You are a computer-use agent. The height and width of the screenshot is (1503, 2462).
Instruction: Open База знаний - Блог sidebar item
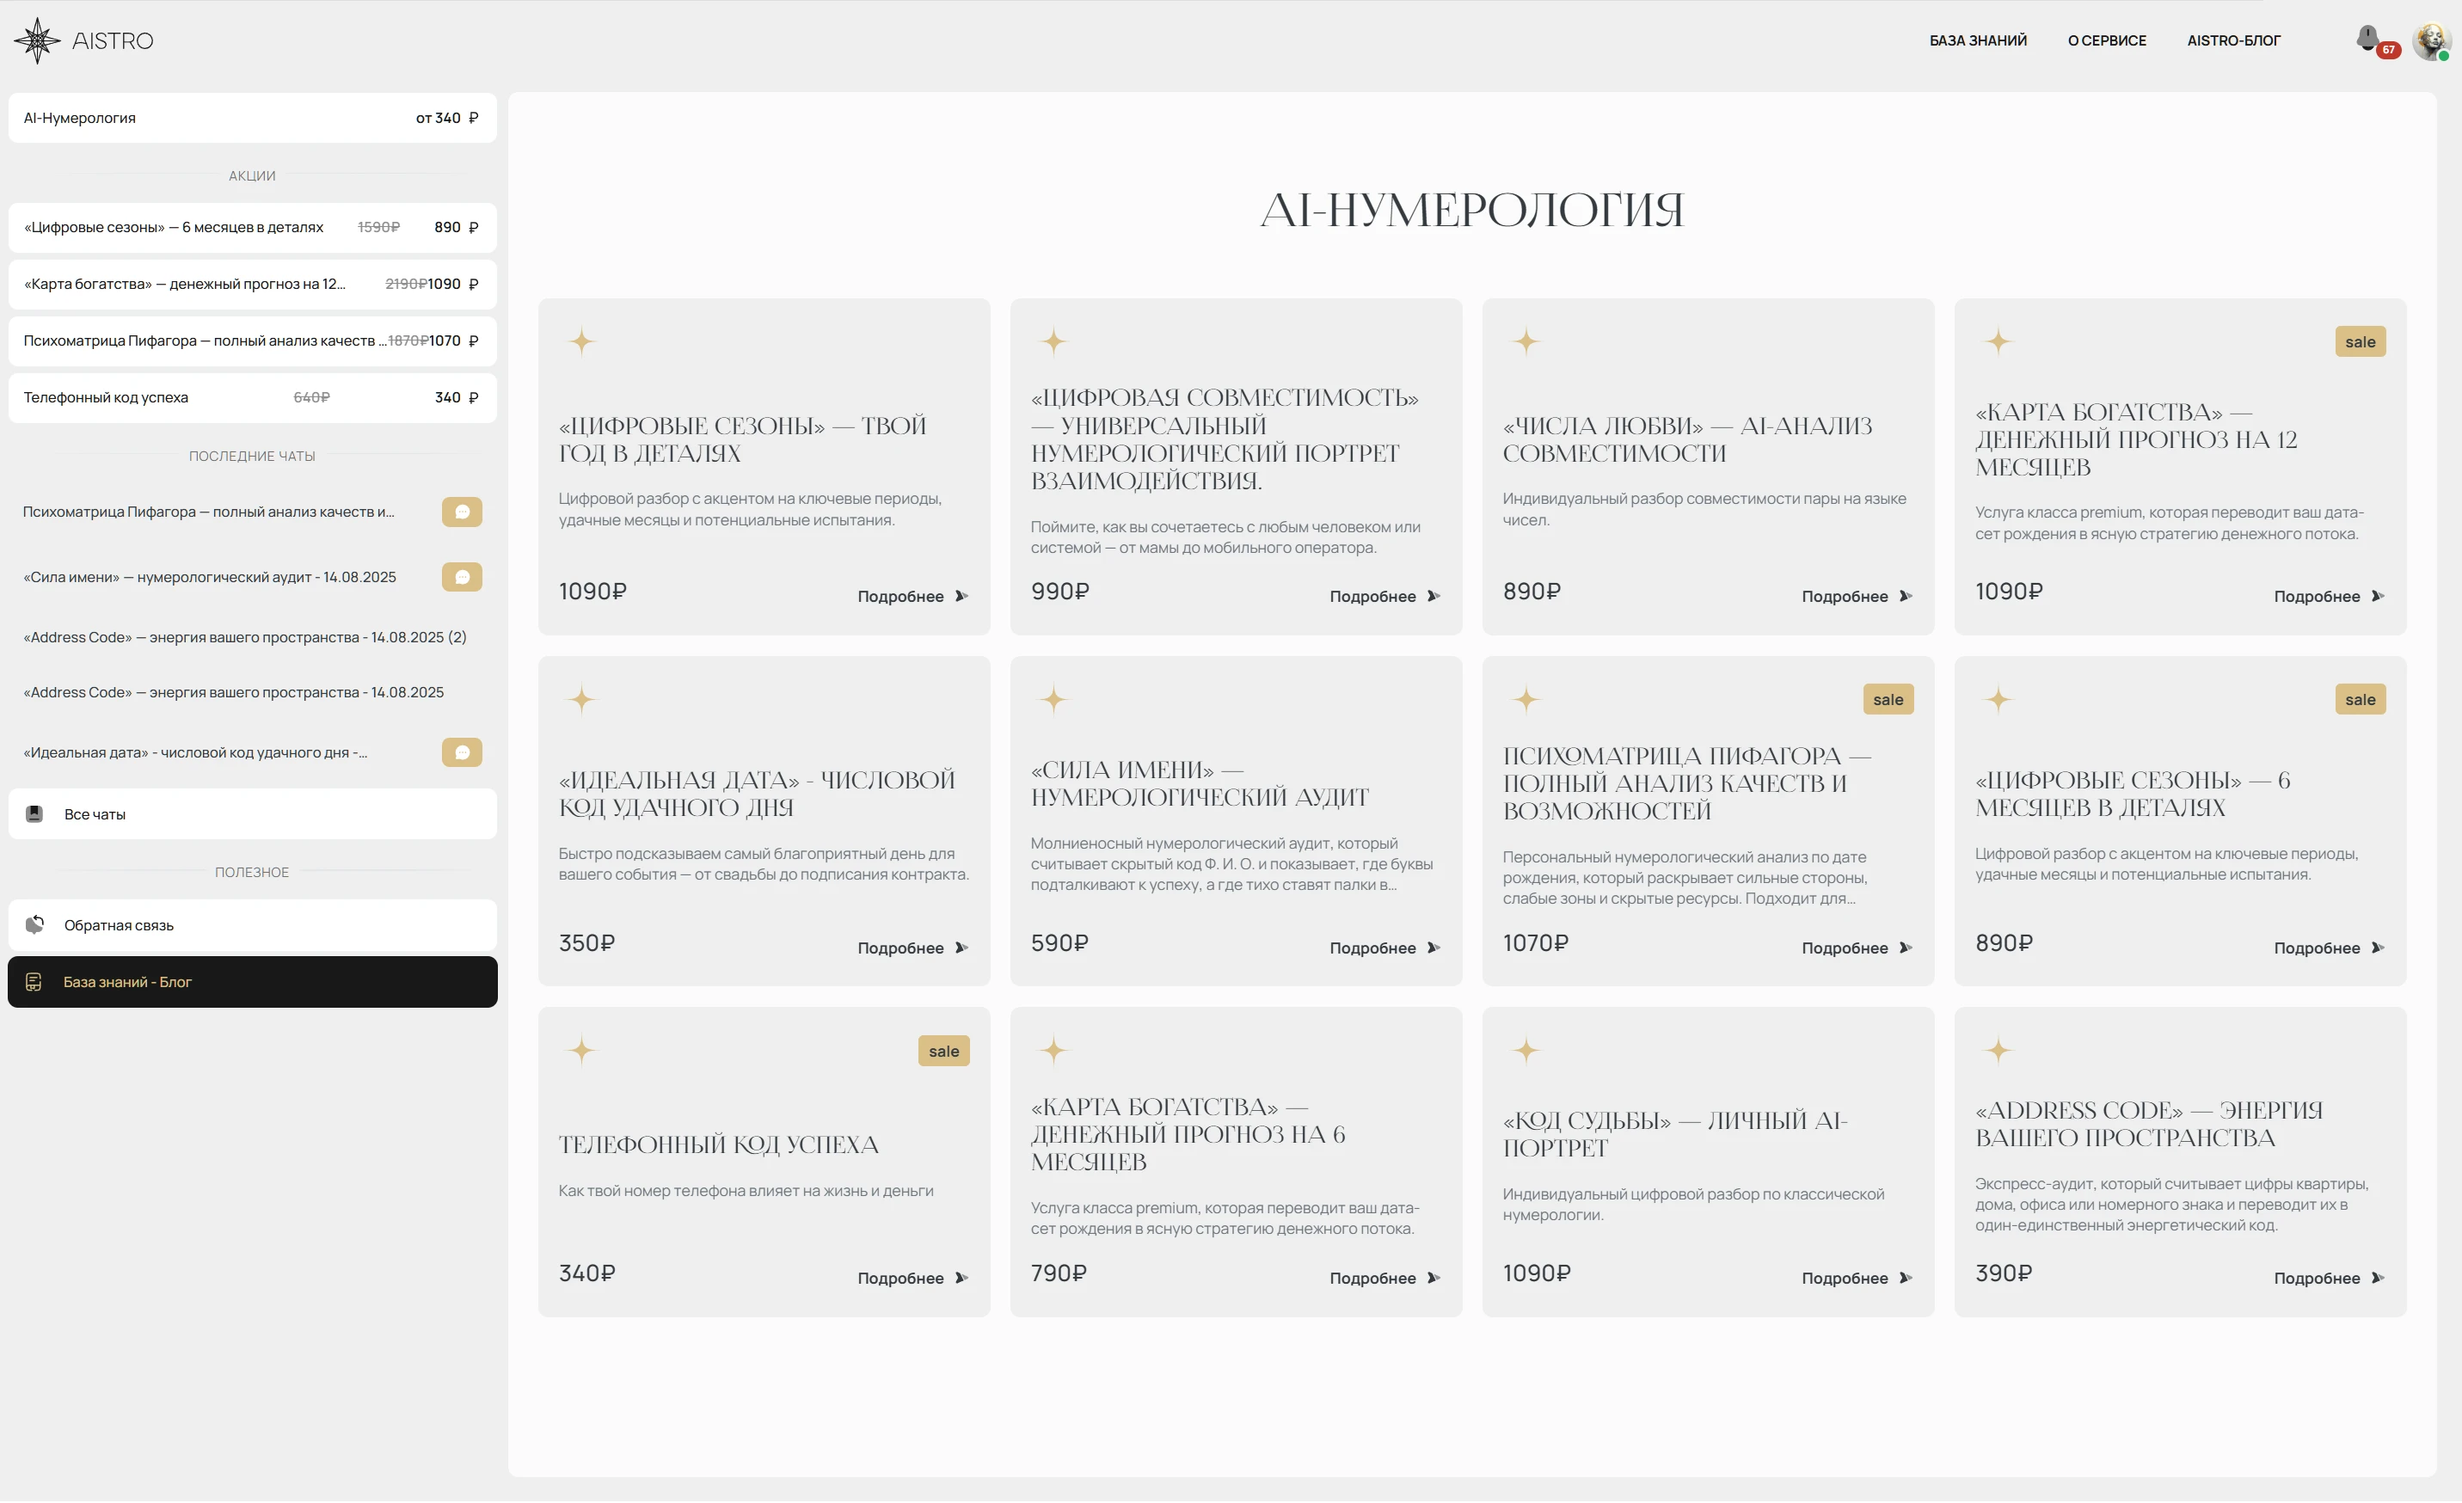tap(252, 982)
